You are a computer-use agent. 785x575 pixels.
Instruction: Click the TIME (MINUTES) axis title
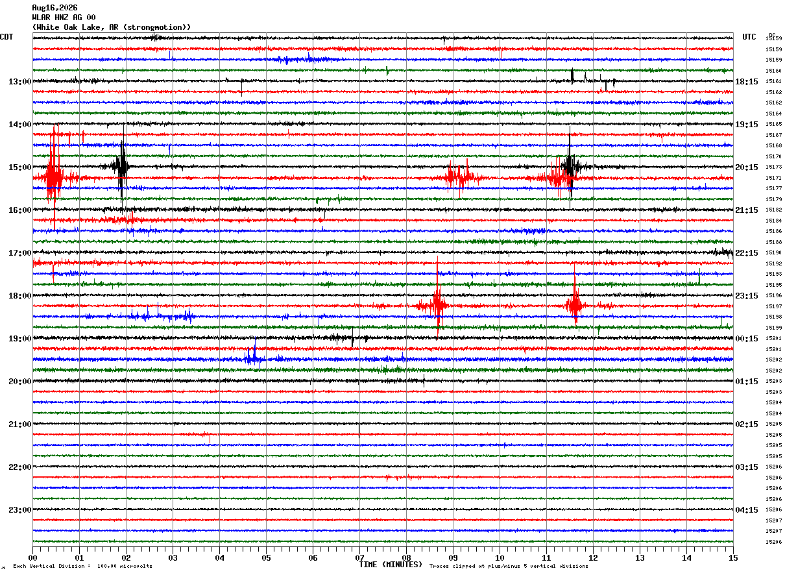(x=391, y=565)
